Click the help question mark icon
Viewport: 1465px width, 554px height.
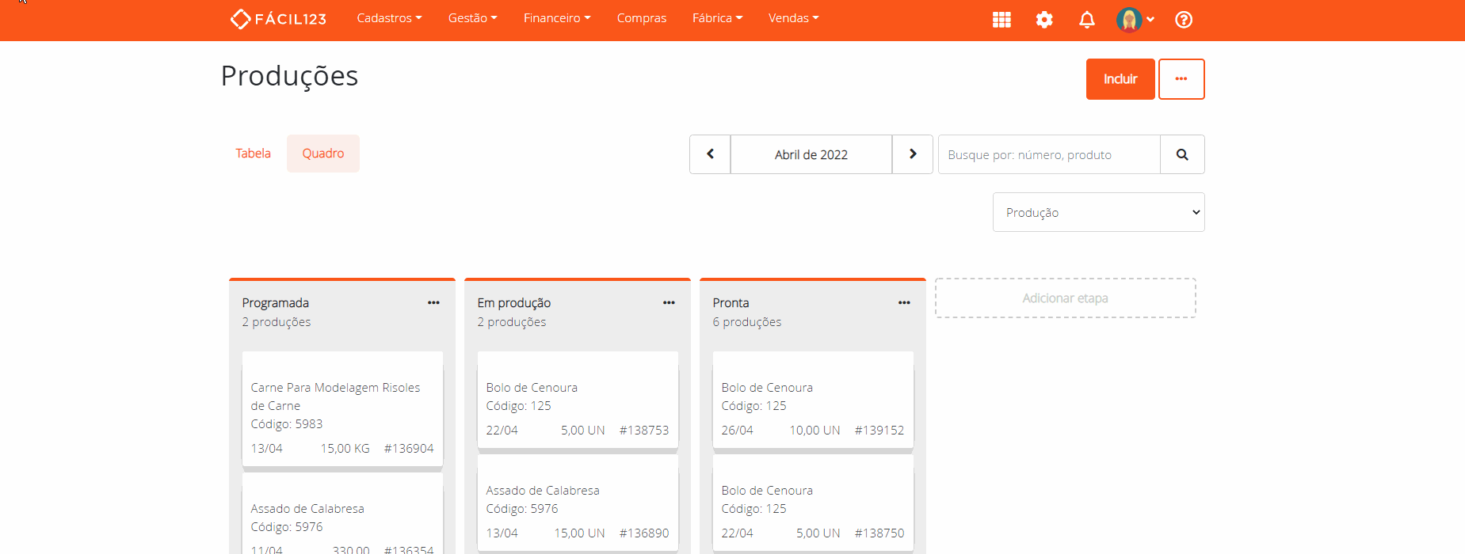[x=1184, y=20]
